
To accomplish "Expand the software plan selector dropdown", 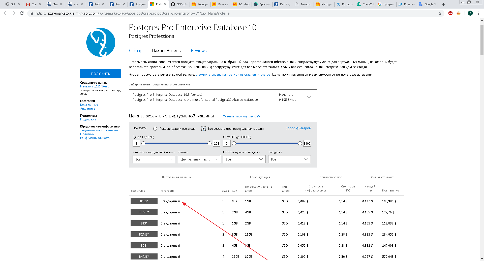I will (x=223, y=97).
